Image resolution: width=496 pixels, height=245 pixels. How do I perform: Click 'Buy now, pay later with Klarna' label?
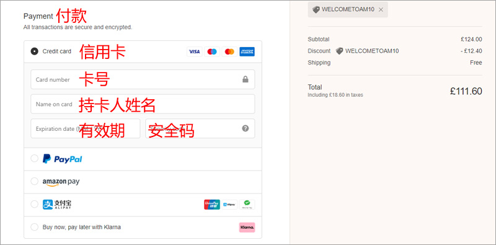(x=82, y=227)
